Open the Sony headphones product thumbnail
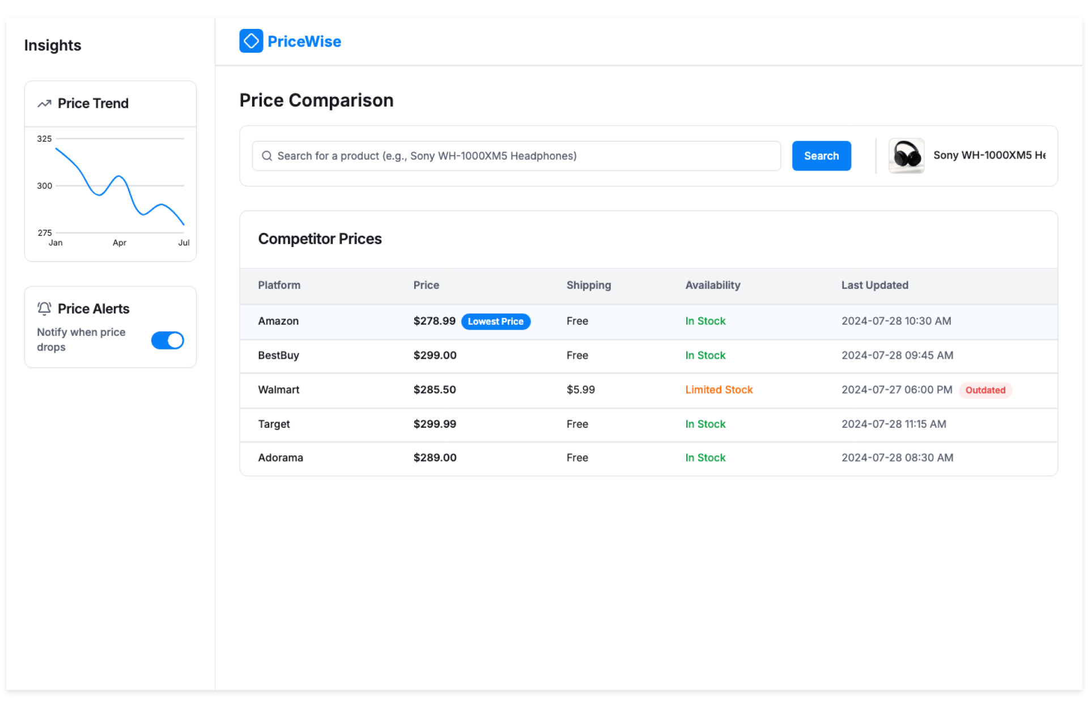 coord(906,156)
